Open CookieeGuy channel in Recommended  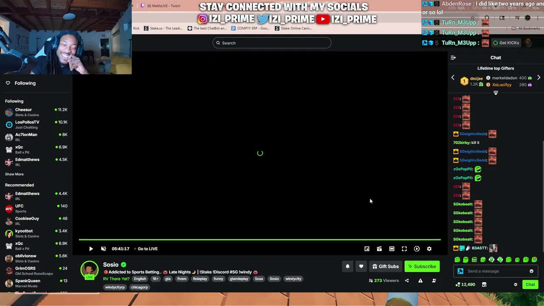36,221
